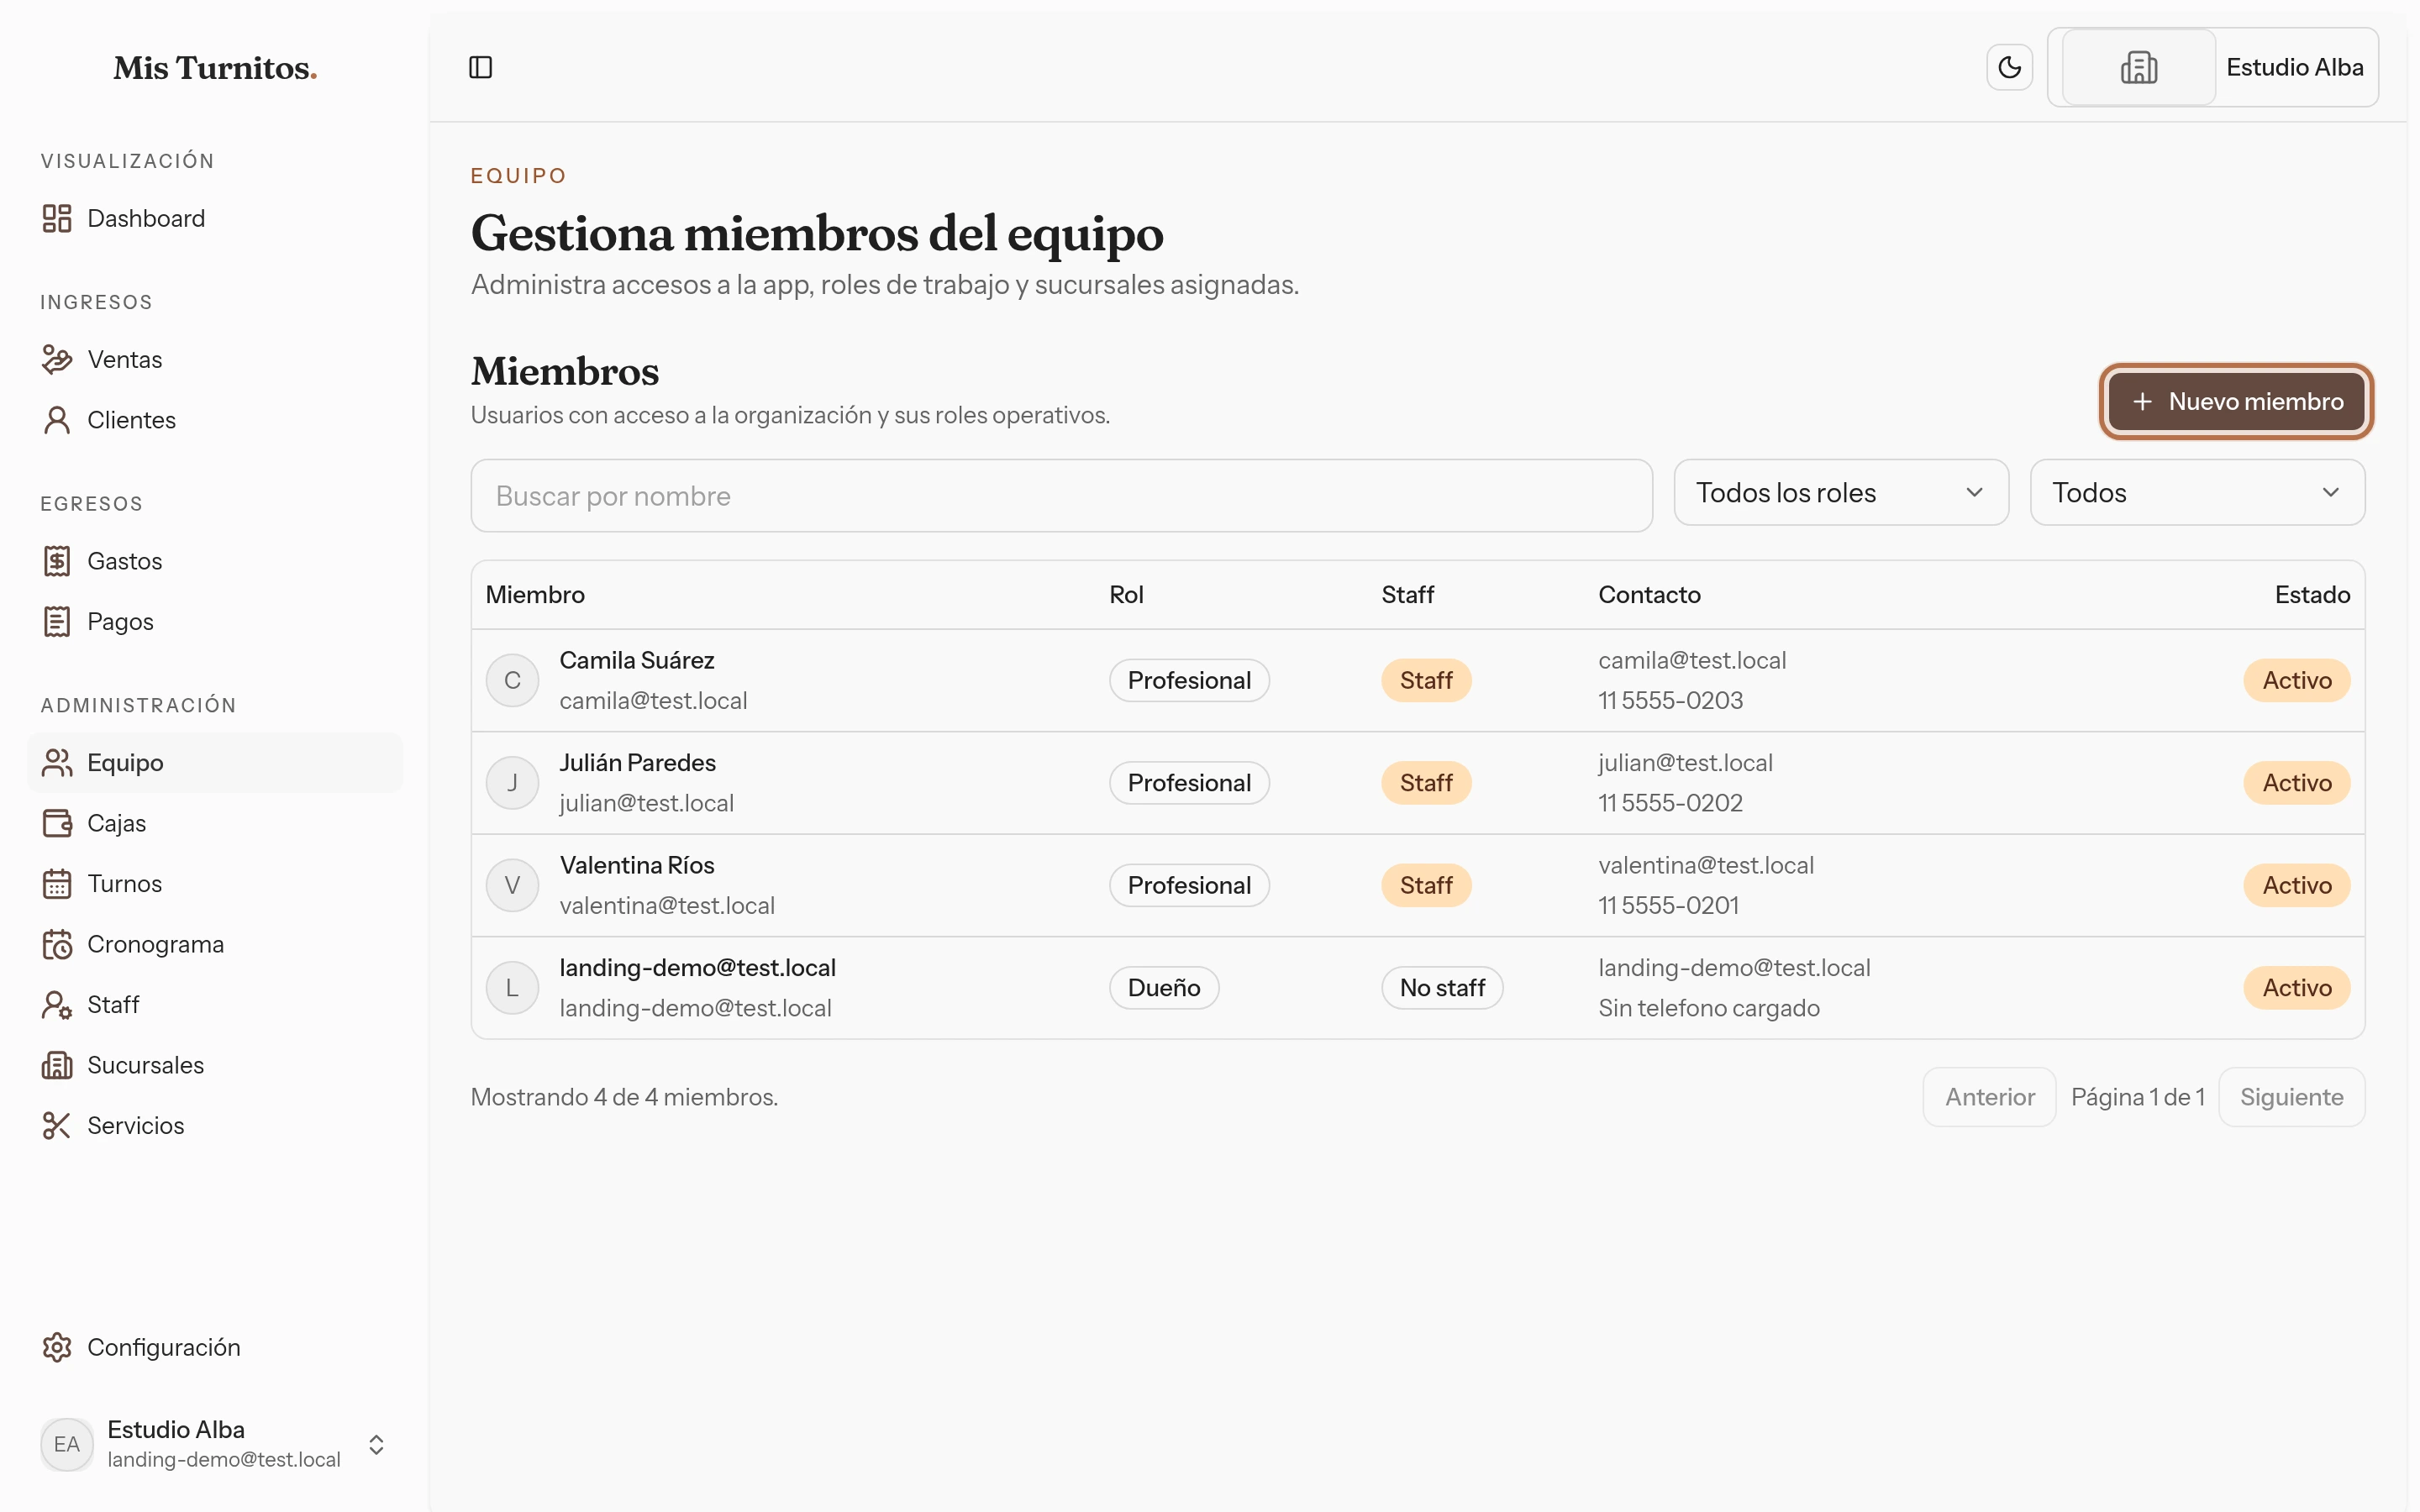
Task: Select Equipo in the sidebar
Action: tap(215, 762)
